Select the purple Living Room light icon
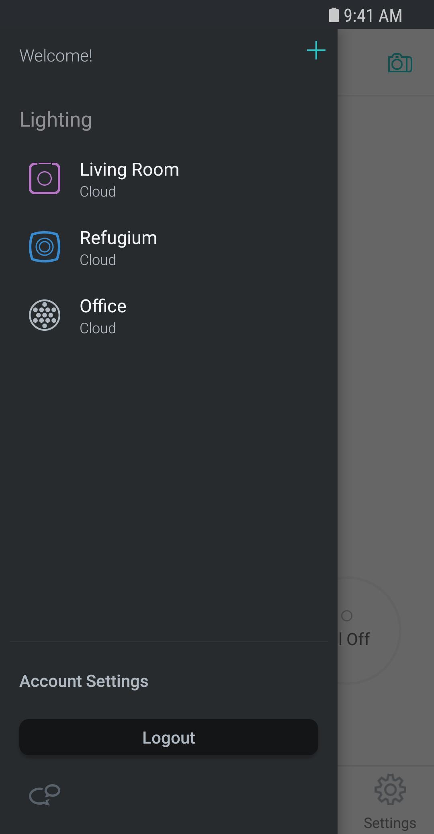 pos(45,178)
